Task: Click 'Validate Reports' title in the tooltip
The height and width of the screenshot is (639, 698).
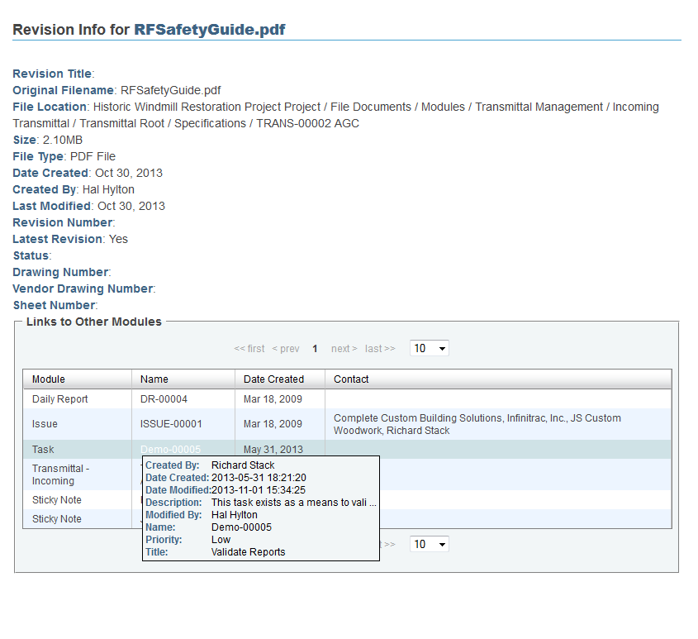Action: [249, 552]
